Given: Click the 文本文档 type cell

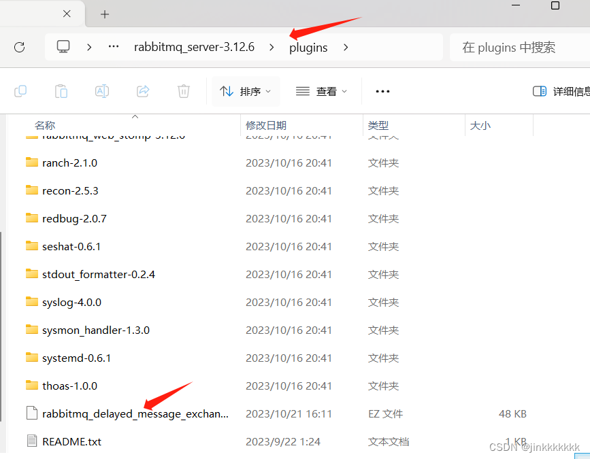Looking at the screenshot, I should point(389,441).
